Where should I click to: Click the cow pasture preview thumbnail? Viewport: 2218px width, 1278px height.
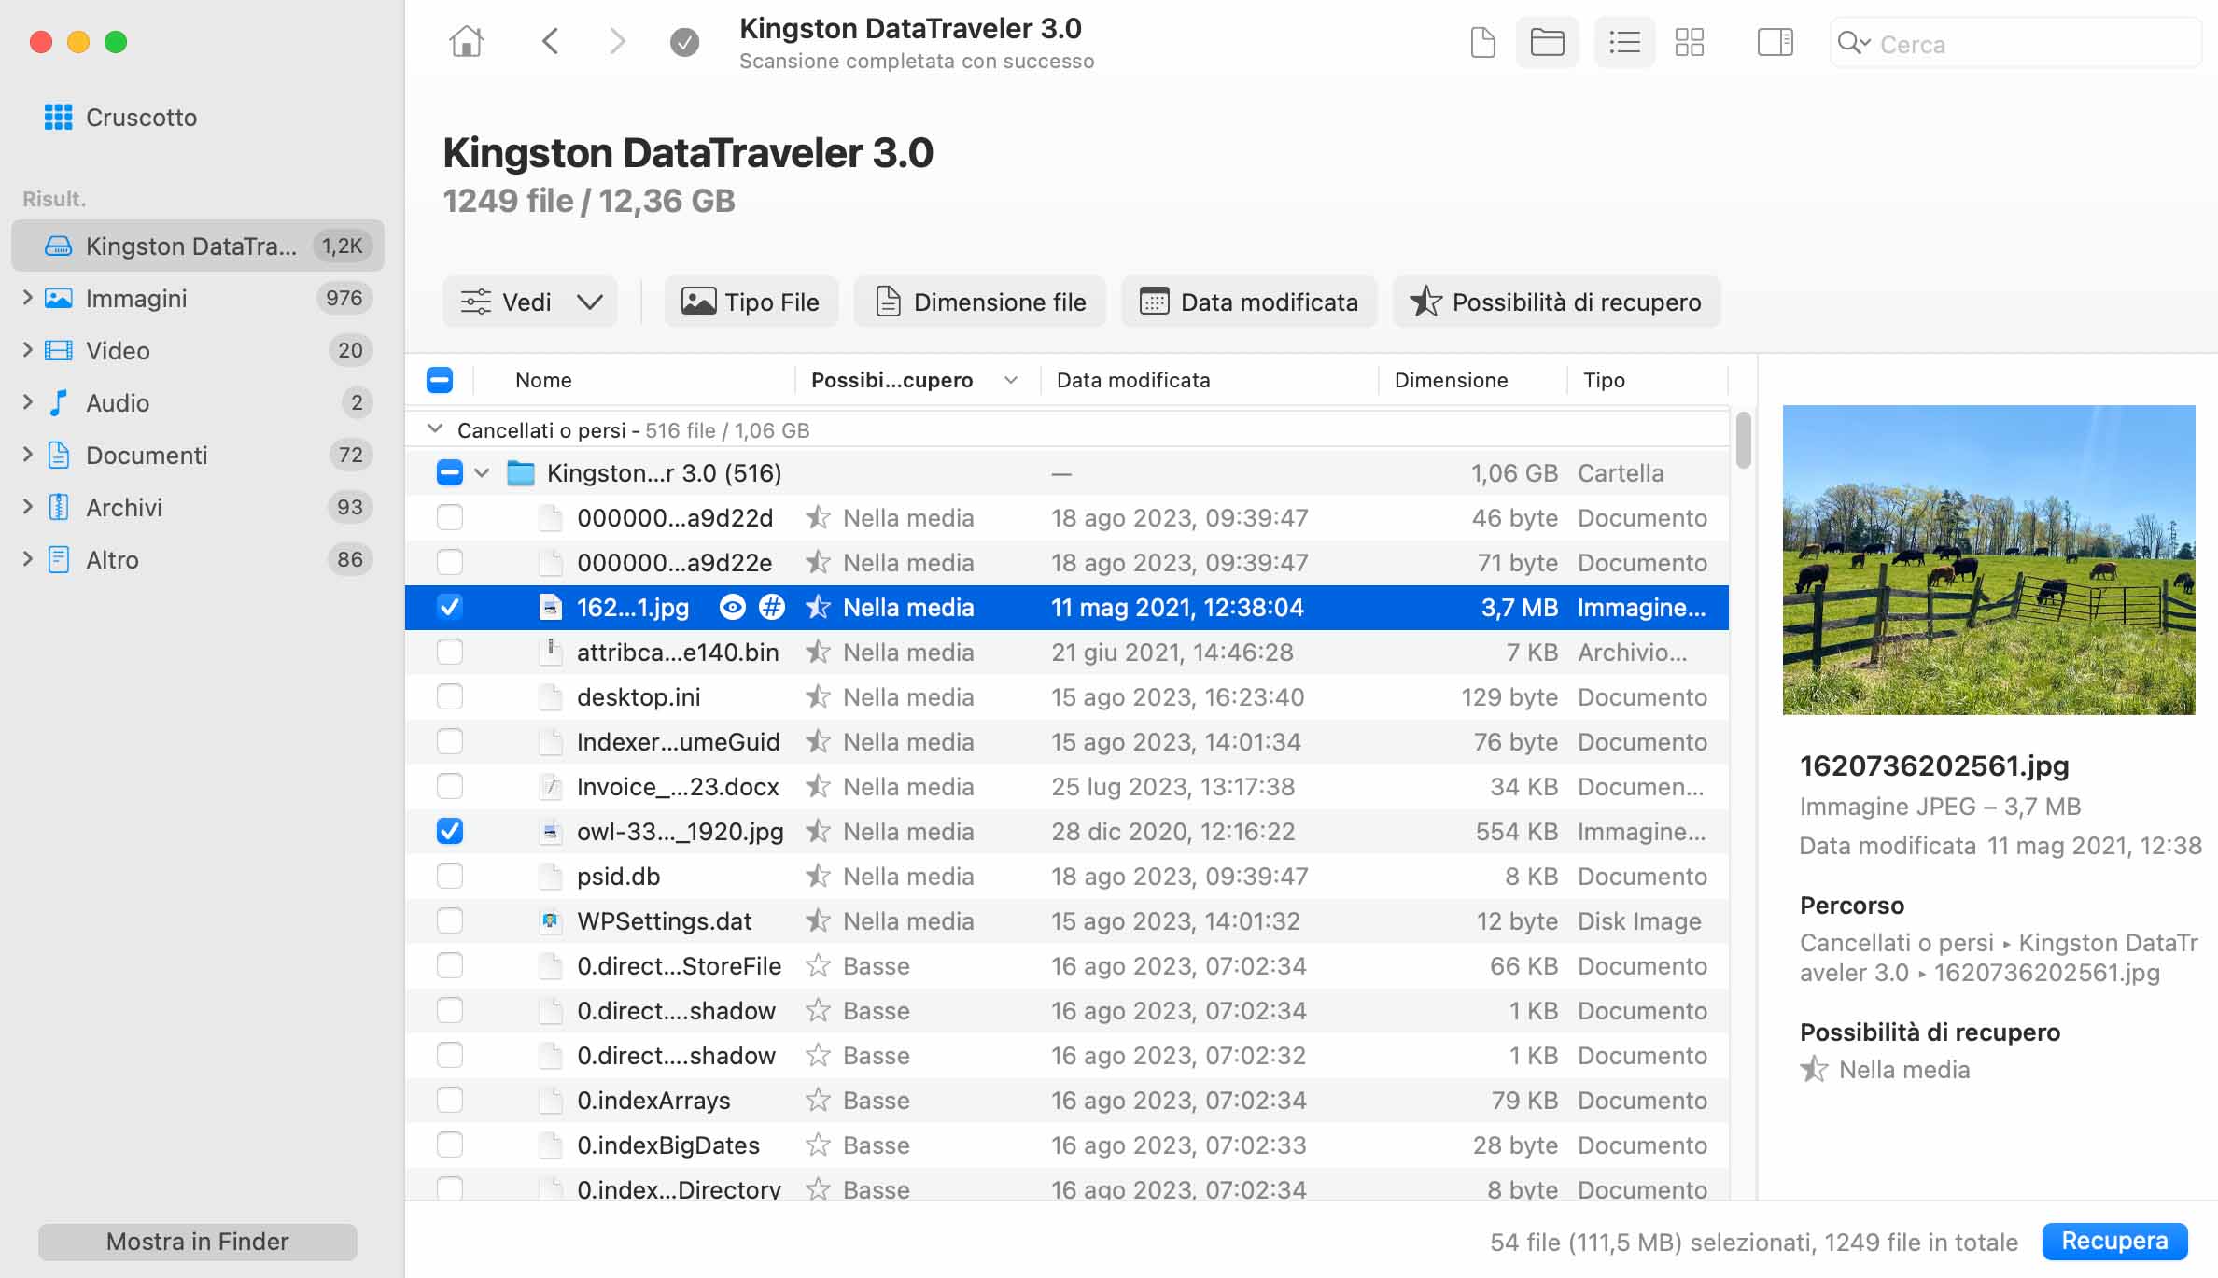coord(1988,559)
